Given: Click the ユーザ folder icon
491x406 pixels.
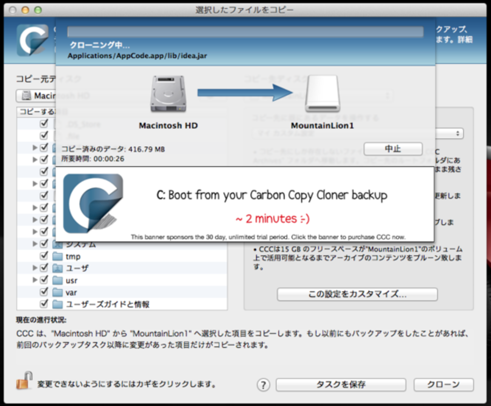Looking at the screenshot, I should coord(57,268).
